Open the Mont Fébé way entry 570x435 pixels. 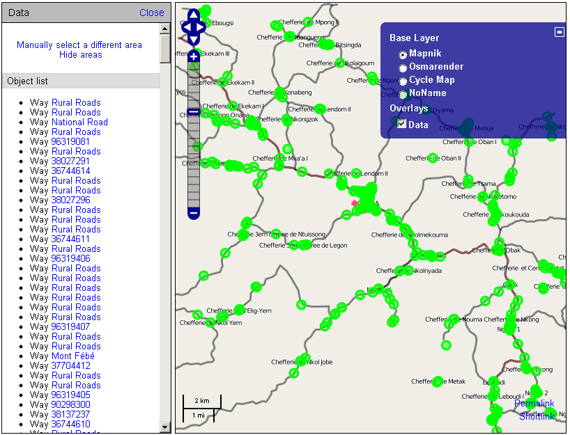(73, 356)
